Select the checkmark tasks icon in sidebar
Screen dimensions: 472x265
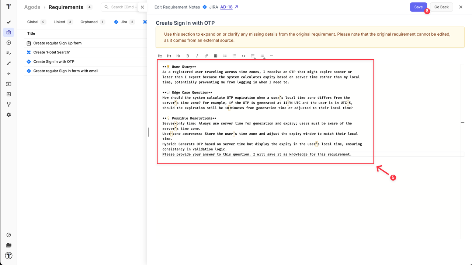coord(8,22)
